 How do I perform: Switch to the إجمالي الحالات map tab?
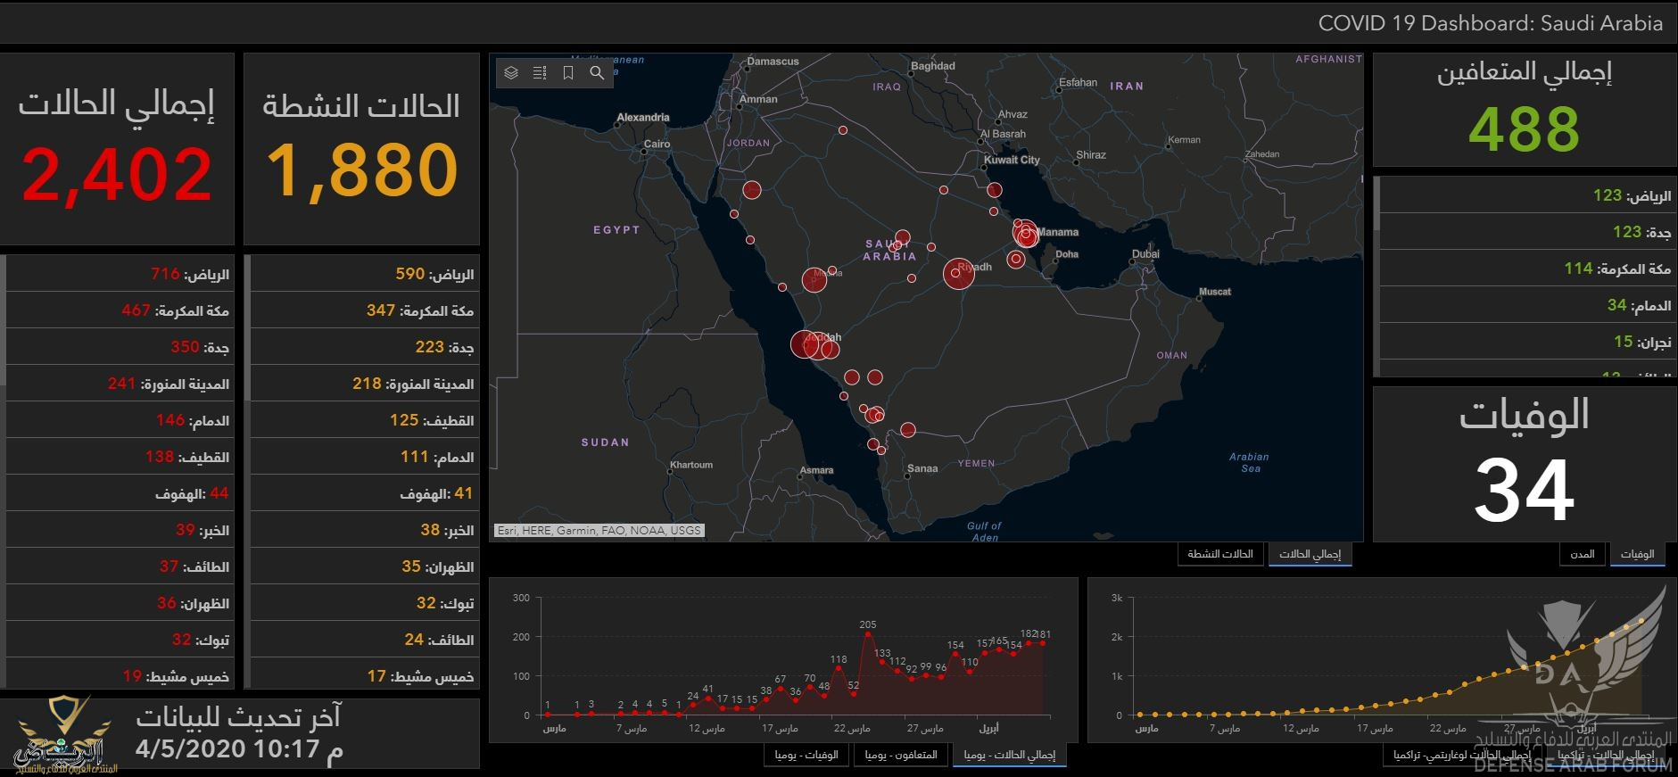pyautogui.click(x=1310, y=554)
